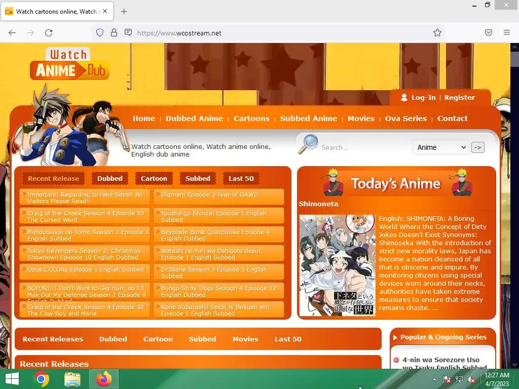519x389 pixels.
Task: Click the Register link
Action: pyautogui.click(x=459, y=98)
